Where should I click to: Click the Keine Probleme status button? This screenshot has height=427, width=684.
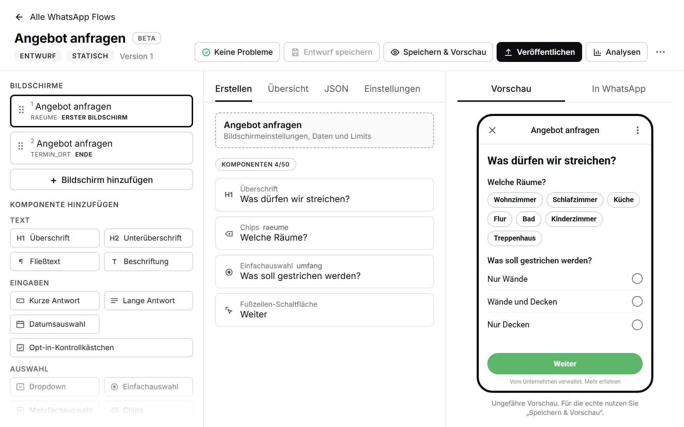click(237, 52)
